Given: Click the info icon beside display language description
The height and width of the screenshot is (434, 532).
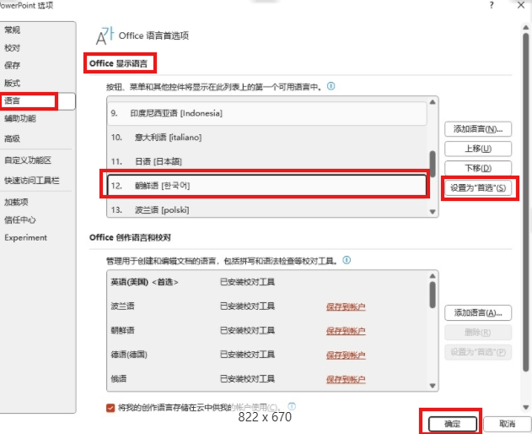Looking at the screenshot, I should pos(330,86).
